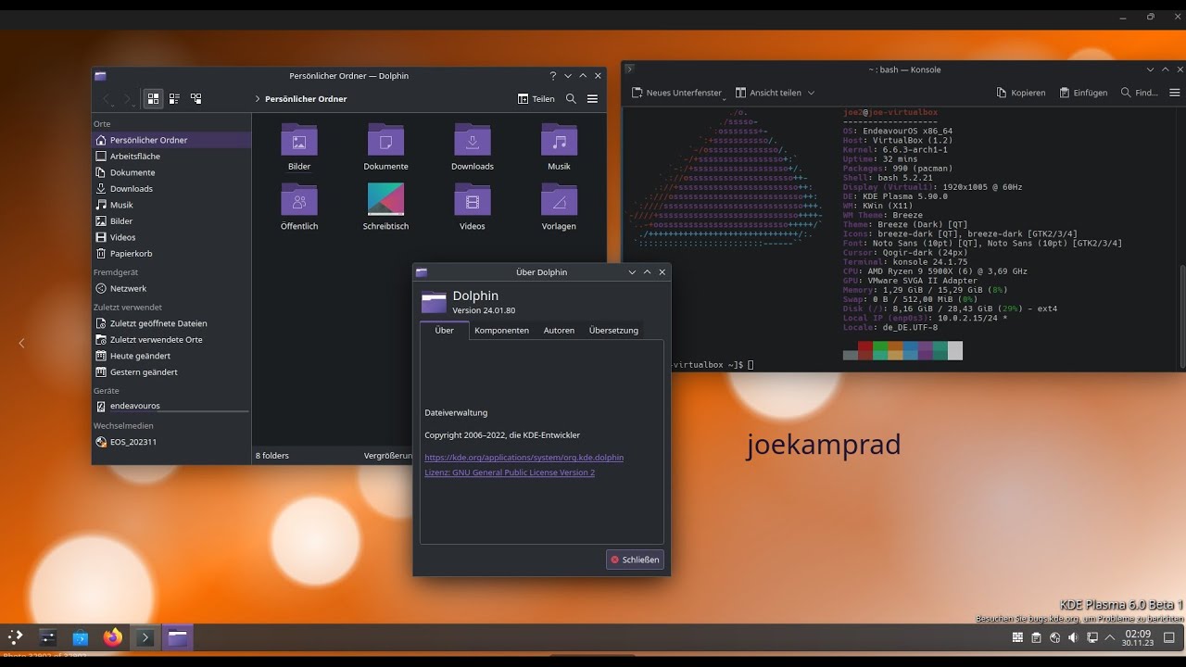Select the Dokumente folder icon
Image resolution: width=1186 pixels, height=667 pixels.
[385, 141]
